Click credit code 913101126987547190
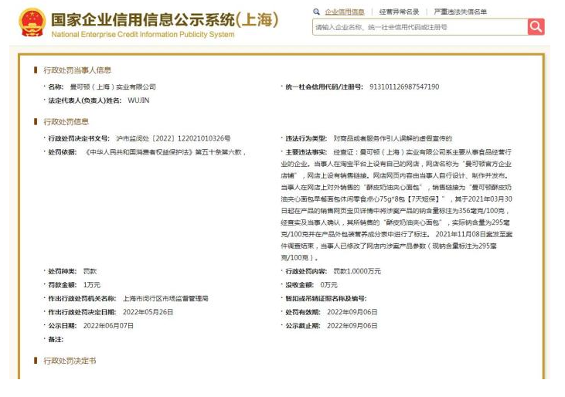 click(404, 87)
